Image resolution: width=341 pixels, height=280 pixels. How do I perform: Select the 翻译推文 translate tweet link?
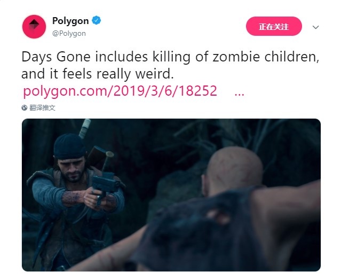click(42, 107)
